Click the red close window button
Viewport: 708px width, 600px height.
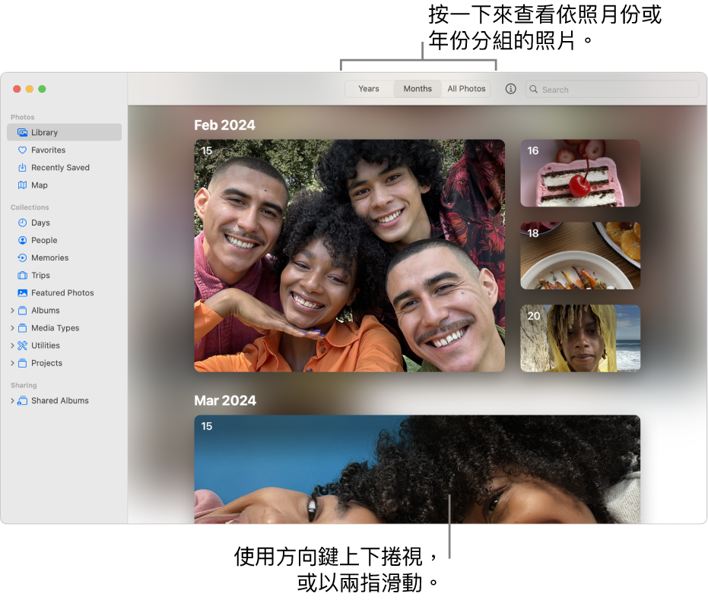17,89
